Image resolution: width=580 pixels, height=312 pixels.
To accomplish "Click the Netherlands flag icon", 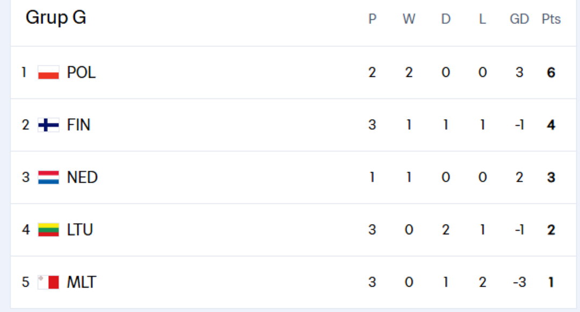I will click(x=48, y=177).
